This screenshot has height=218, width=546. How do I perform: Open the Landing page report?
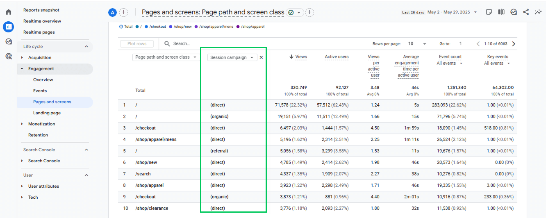coord(47,113)
